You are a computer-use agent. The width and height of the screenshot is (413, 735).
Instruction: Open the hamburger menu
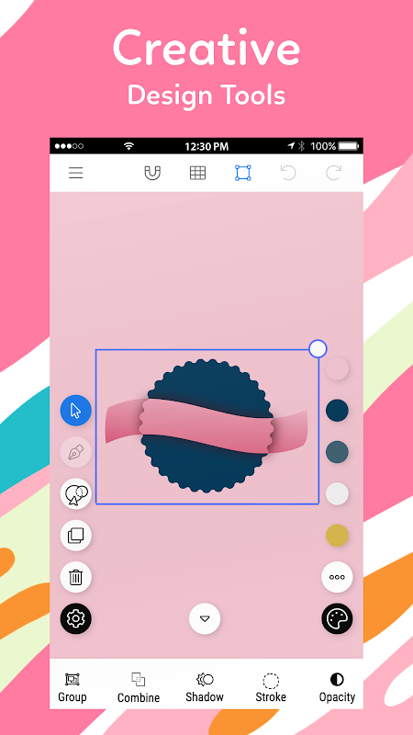point(76,173)
